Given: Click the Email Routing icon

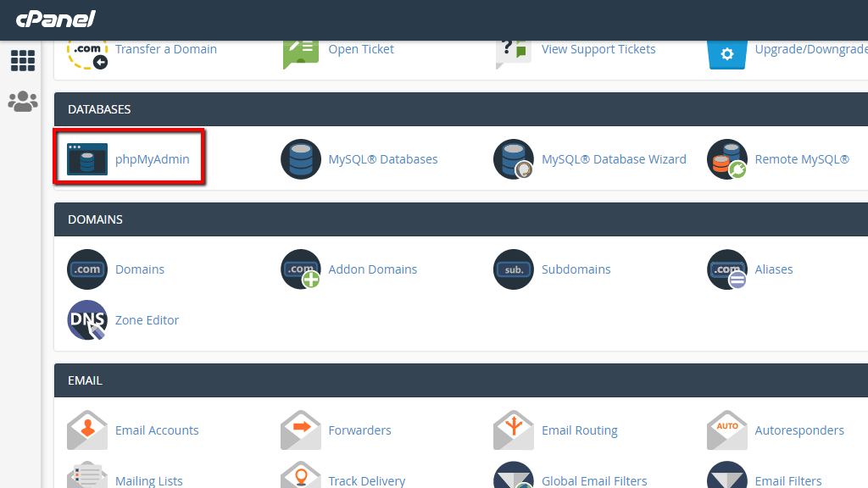Looking at the screenshot, I should coord(514,430).
